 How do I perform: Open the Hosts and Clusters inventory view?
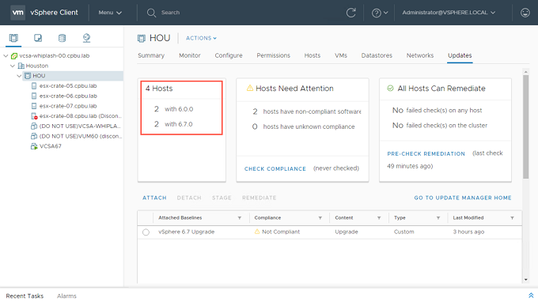click(x=13, y=38)
